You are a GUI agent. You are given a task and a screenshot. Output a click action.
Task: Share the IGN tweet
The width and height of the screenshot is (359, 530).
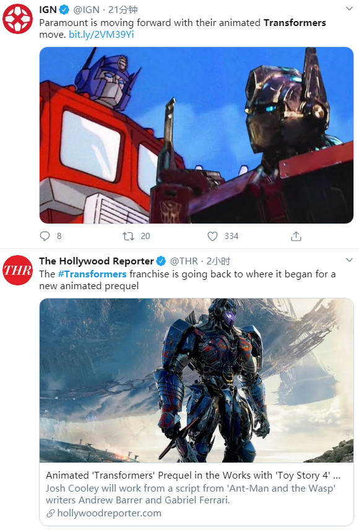[x=296, y=236]
